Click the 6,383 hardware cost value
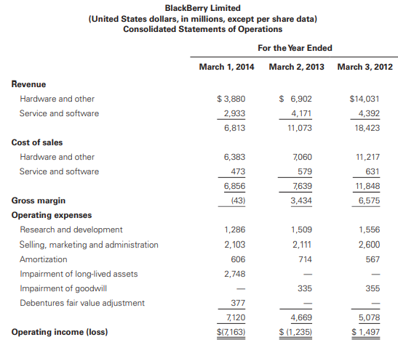 point(234,157)
